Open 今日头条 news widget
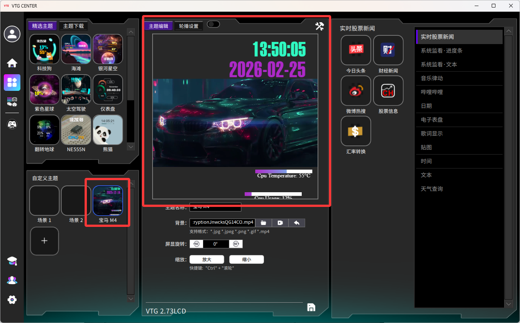Viewport: 520px width, 323px height. [356, 50]
